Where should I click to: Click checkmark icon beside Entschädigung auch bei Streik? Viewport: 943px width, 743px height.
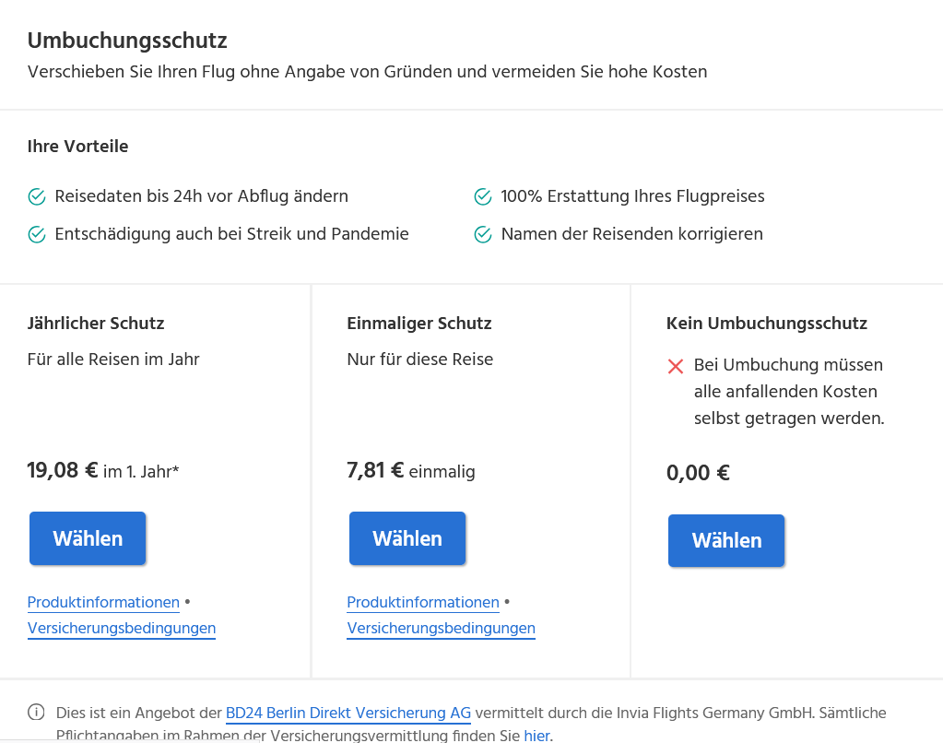[x=37, y=235]
